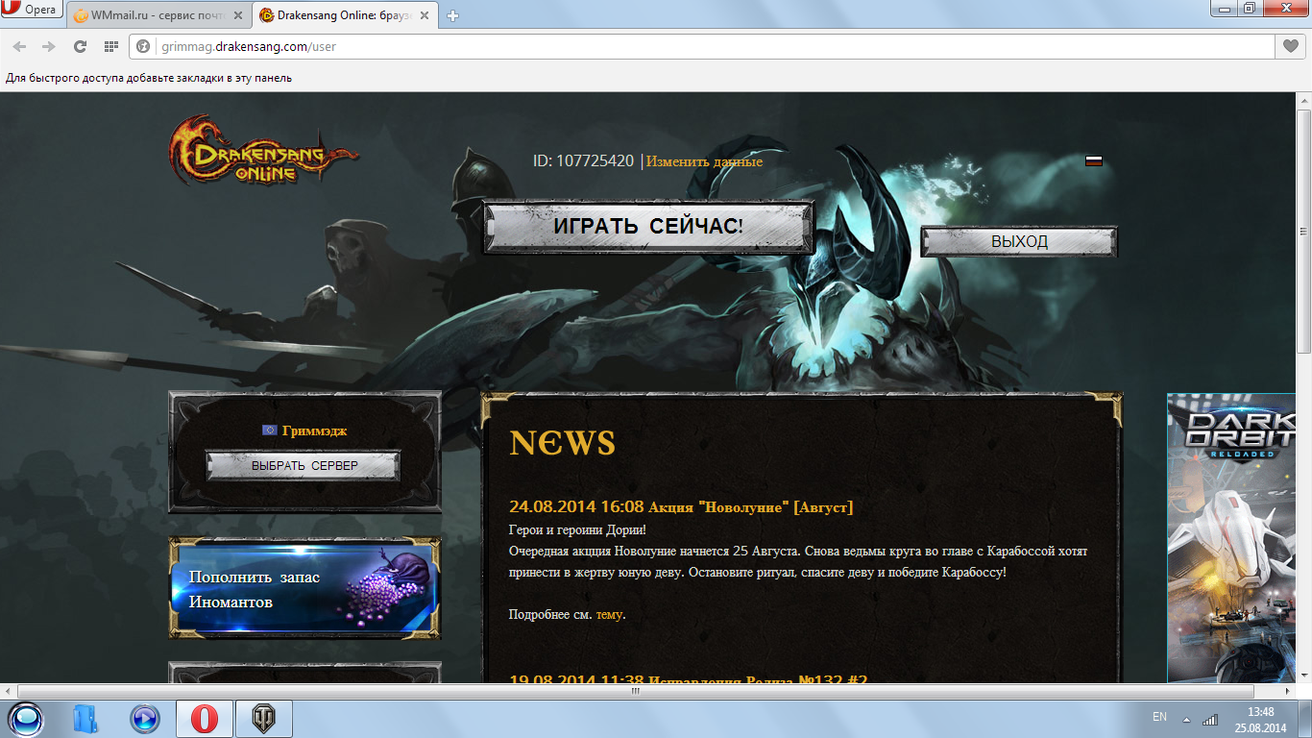Click the language flag icon
The width and height of the screenshot is (1312, 738).
pos(1093,160)
